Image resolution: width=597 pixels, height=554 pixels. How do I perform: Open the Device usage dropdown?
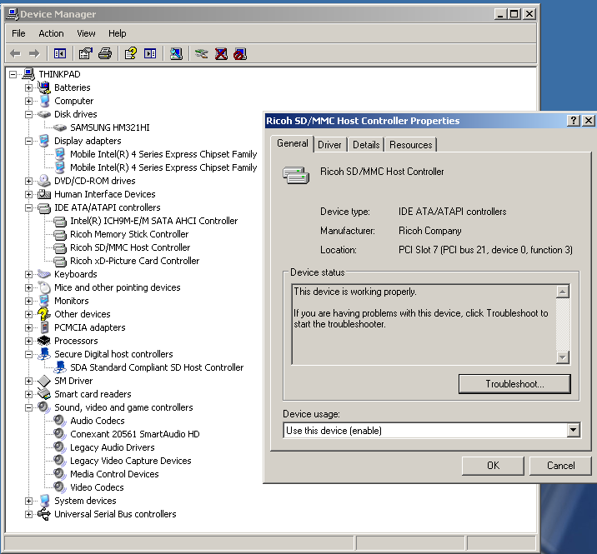(x=573, y=431)
